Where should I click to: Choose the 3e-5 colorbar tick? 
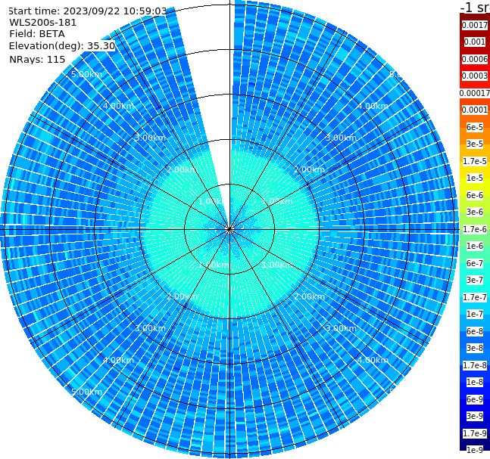[x=475, y=144]
